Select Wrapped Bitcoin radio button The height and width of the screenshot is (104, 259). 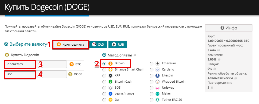(x=152, y=82)
